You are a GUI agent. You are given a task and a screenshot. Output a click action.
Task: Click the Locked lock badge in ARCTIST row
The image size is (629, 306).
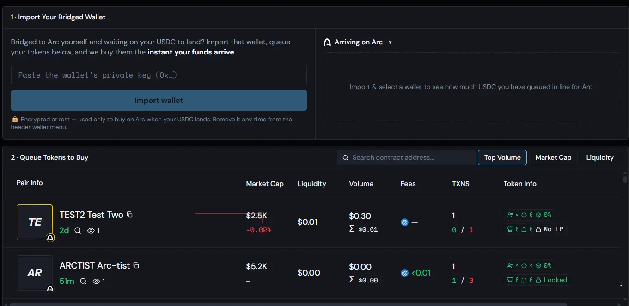tap(551, 280)
